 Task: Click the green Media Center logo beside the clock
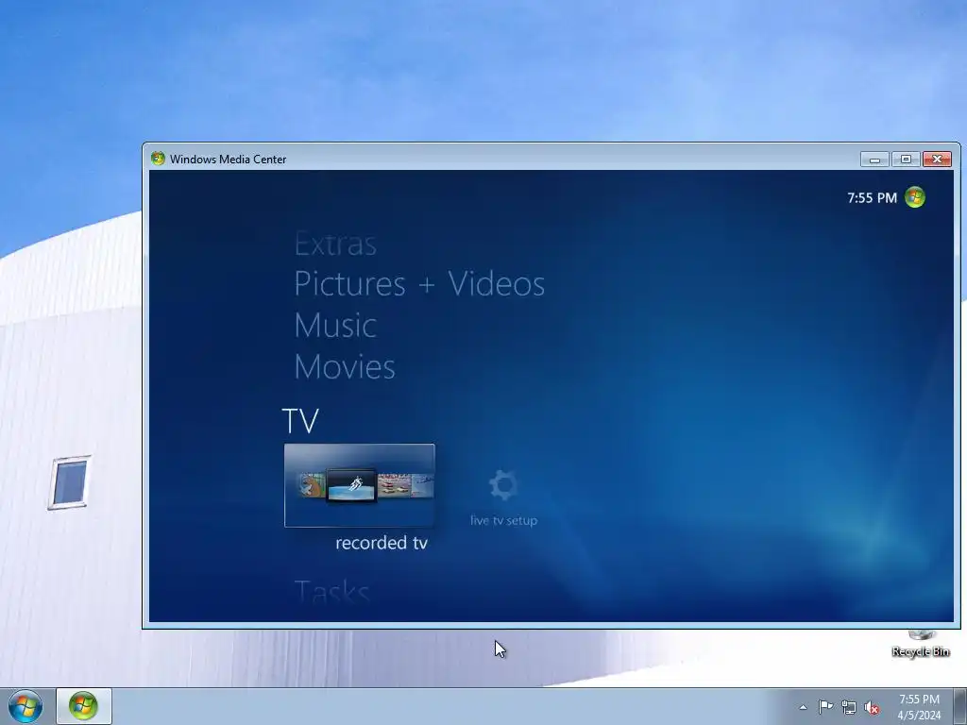pyautogui.click(x=914, y=197)
